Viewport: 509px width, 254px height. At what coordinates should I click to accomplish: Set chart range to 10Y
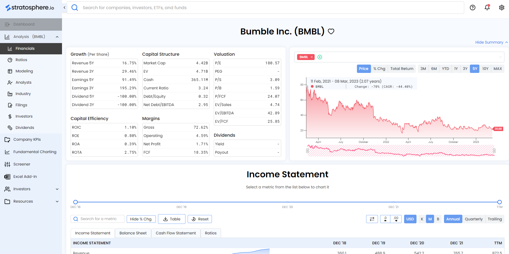(x=485, y=69)
